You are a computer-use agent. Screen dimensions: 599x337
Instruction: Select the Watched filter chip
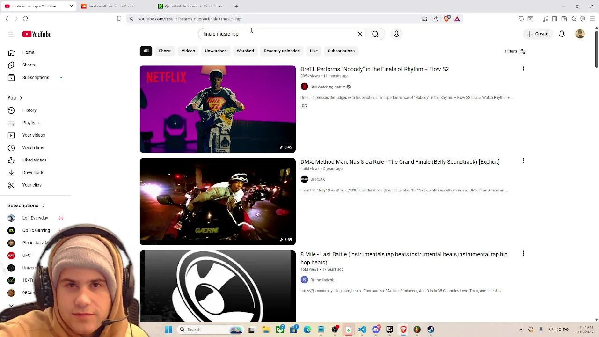(245, 51)
